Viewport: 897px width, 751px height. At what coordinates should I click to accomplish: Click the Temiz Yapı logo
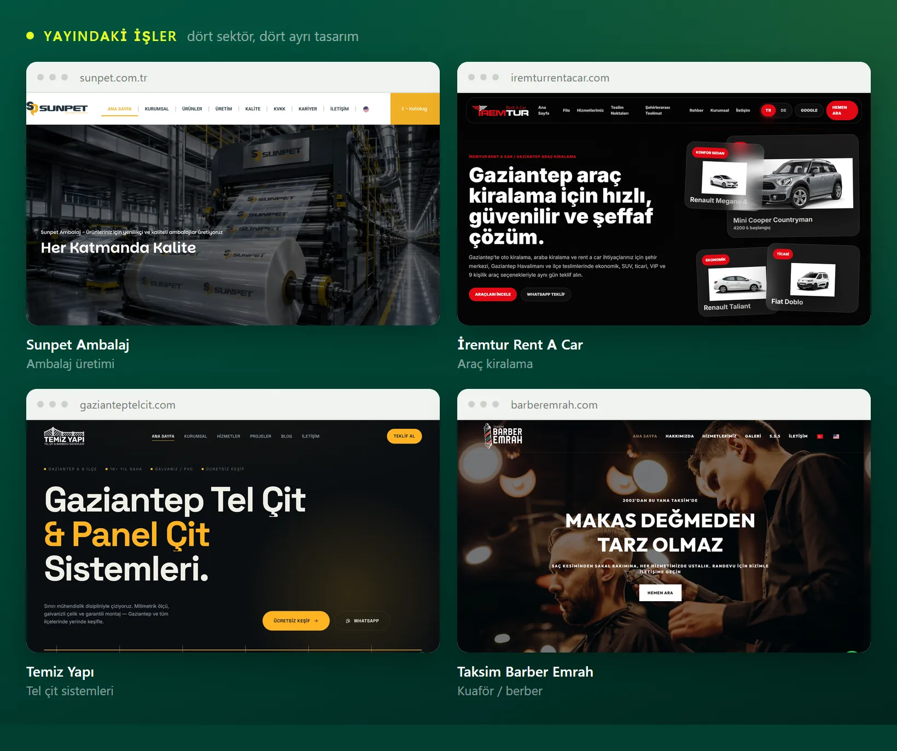click(64, 436)
